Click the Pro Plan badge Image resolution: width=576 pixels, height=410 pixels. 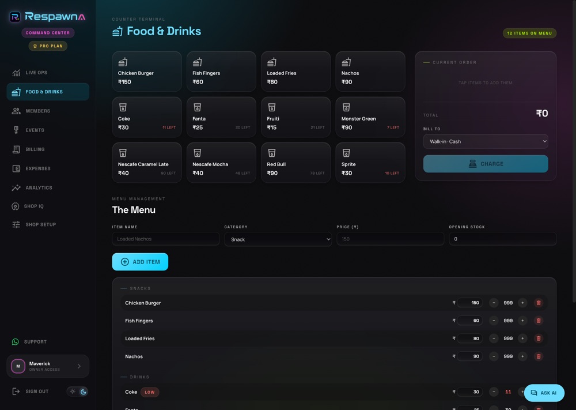pos(48,46)
